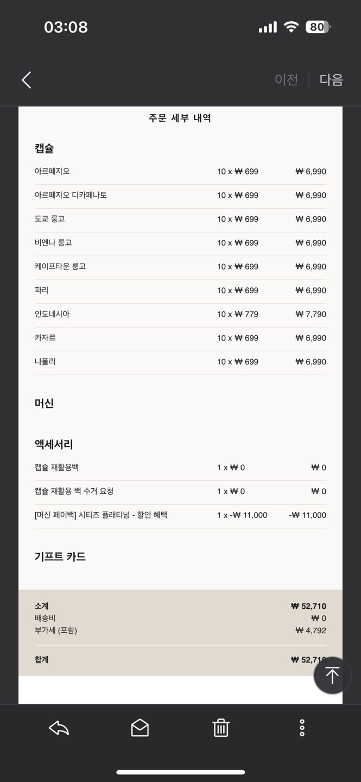Tap the 03:08 clock in status bar
Viewport: 361px width, 782px height.
point(66,27)
